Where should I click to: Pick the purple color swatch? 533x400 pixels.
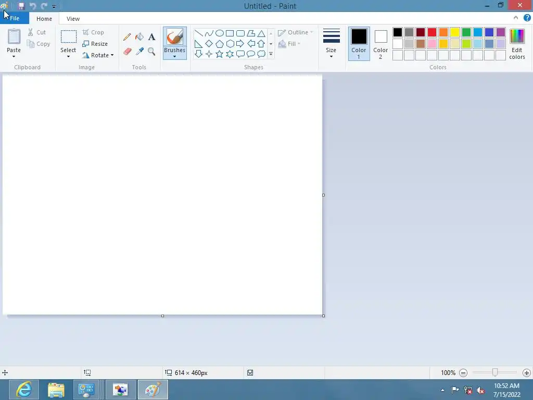point(501,32)
